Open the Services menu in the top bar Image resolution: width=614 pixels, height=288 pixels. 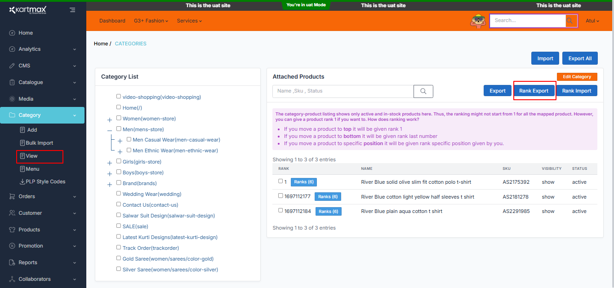(189, 21)
